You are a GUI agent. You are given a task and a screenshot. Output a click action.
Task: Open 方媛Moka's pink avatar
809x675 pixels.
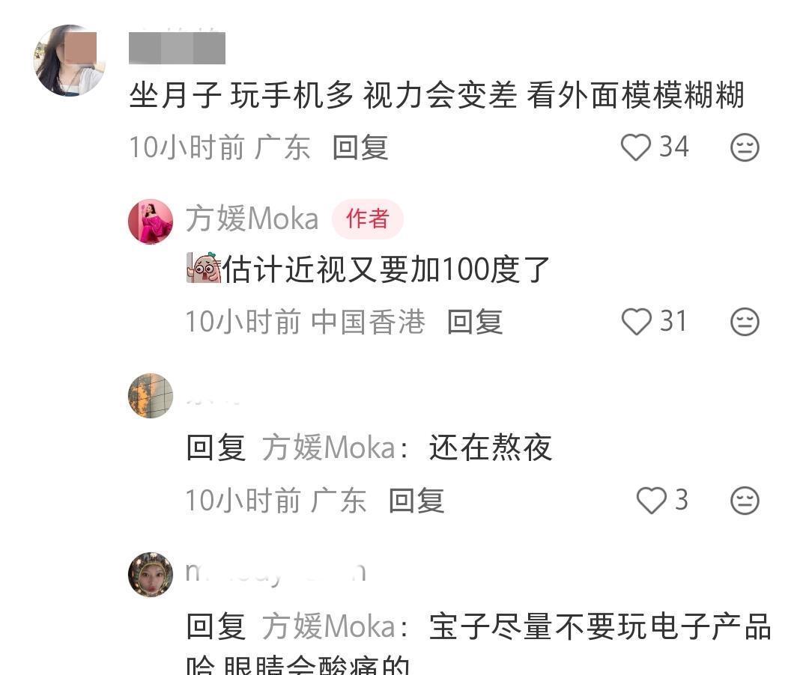(x=151, y=222)
